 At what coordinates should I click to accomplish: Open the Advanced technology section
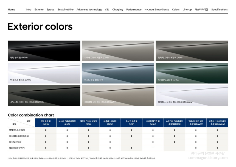[89, 10]
